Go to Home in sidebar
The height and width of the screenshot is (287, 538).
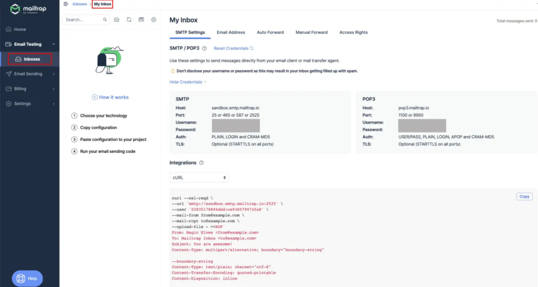pyautogui.click(x=20, y=29)
